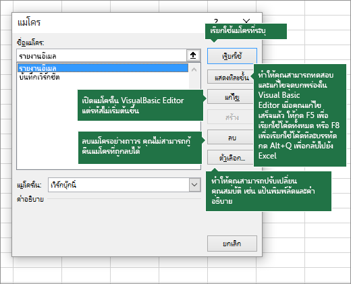This screenshot has height=284, width=351.
Task: Click the แสดงทีละขั้น (Step Into) button
Action: (x=231, y=78)
